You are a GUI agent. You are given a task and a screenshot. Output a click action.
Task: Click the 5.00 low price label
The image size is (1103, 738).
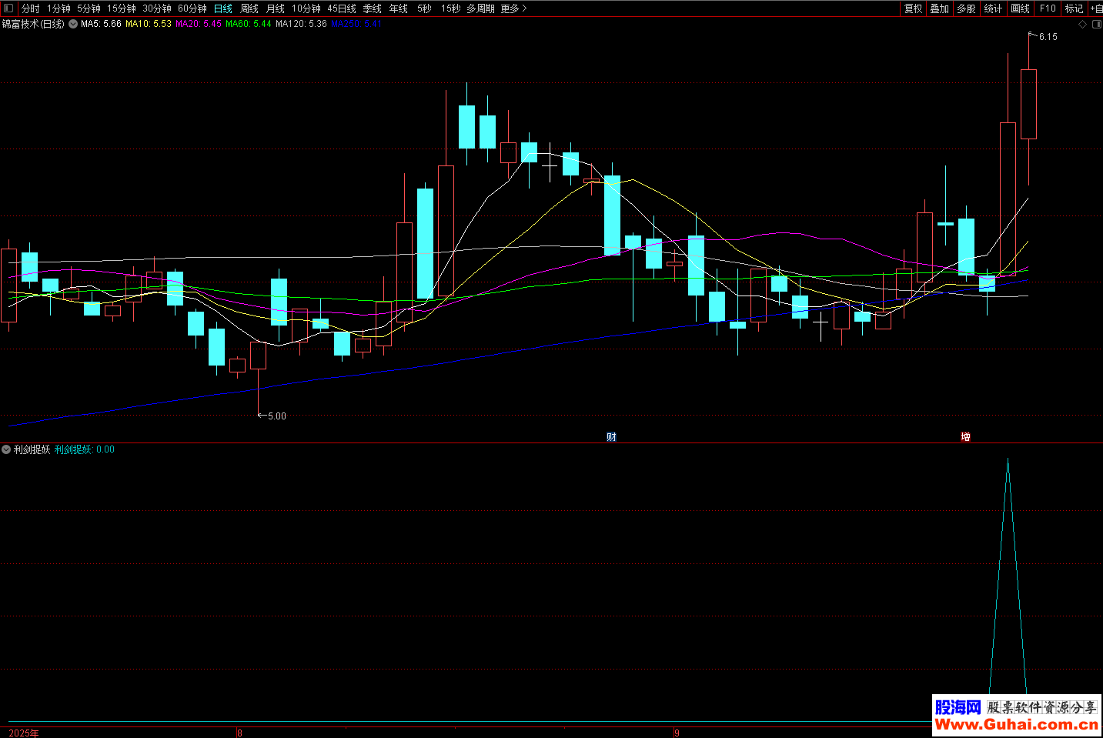[276, 416]
